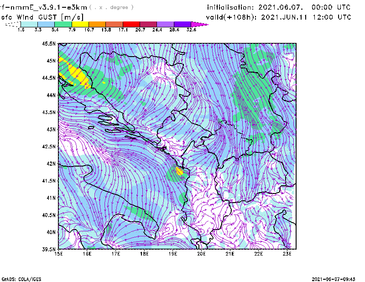The image size is (365, 282).
Task: Click the legend value 24.4
Action: click(157, 30)
